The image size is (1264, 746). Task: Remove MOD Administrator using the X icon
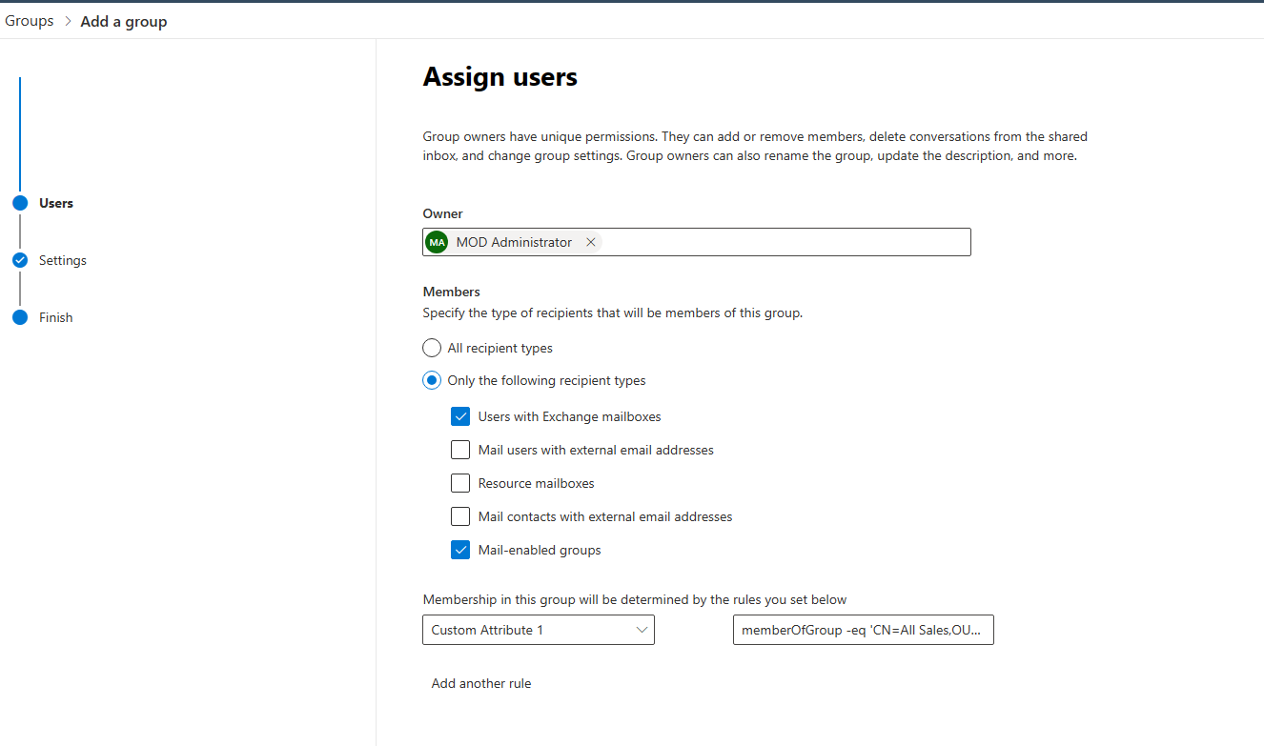click(x=590, y=242)
